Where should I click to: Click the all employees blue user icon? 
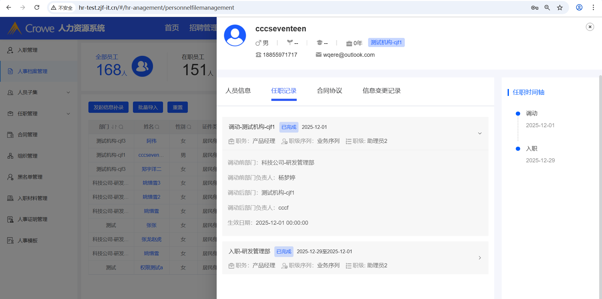point(142,66)
